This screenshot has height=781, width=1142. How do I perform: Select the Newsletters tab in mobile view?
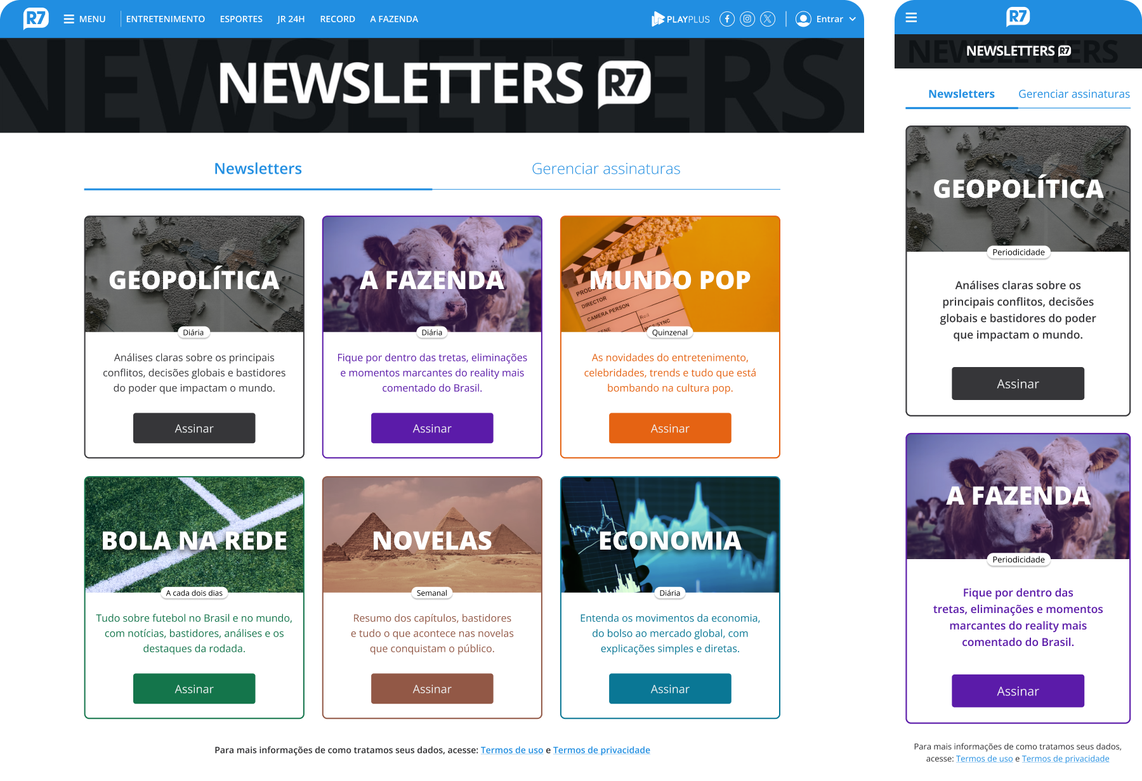pyautogui.click(x=962, y=94)
